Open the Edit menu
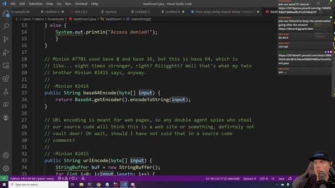Image resolution: width=335 pixels, height=188 pixels. coord(22,4)
